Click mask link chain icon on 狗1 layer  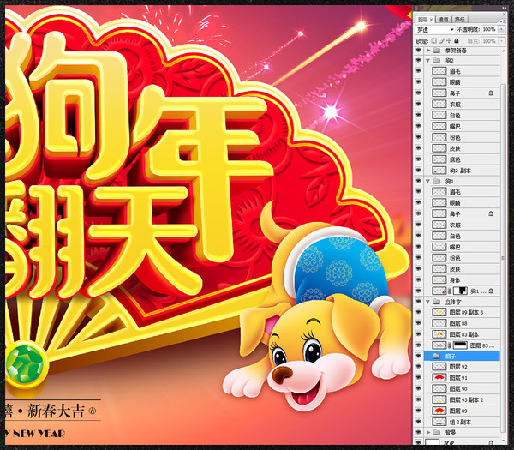coord(450,291)
